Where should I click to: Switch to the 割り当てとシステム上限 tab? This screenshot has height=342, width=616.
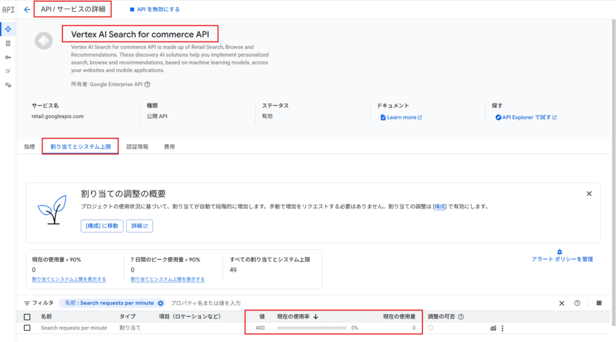pyautogui.click(x=81, y=147)
